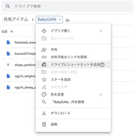Click the star outline icon
This screenshot has height=138, width=133.
(x=44, y=79)
